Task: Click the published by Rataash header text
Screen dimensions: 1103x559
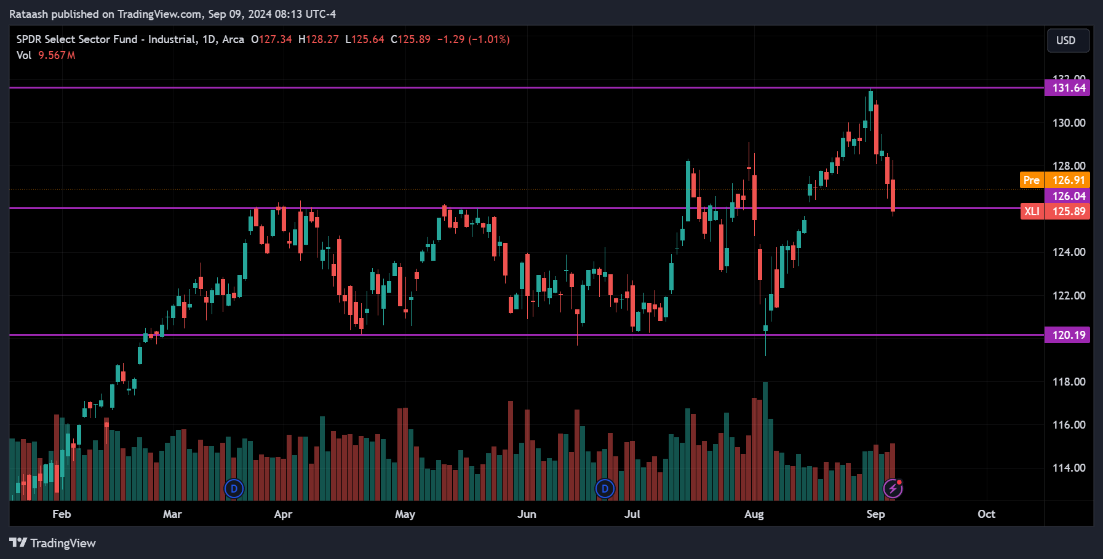Action: click(x=172, y=14)
